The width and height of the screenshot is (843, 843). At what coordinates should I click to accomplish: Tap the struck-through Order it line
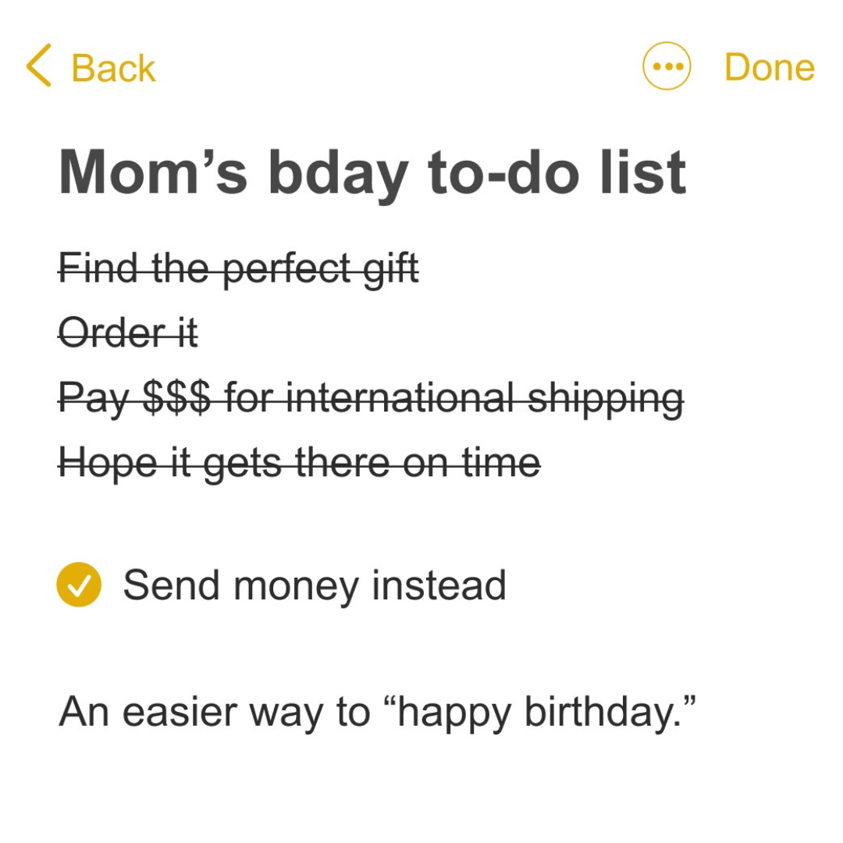(x=128, y=333)
